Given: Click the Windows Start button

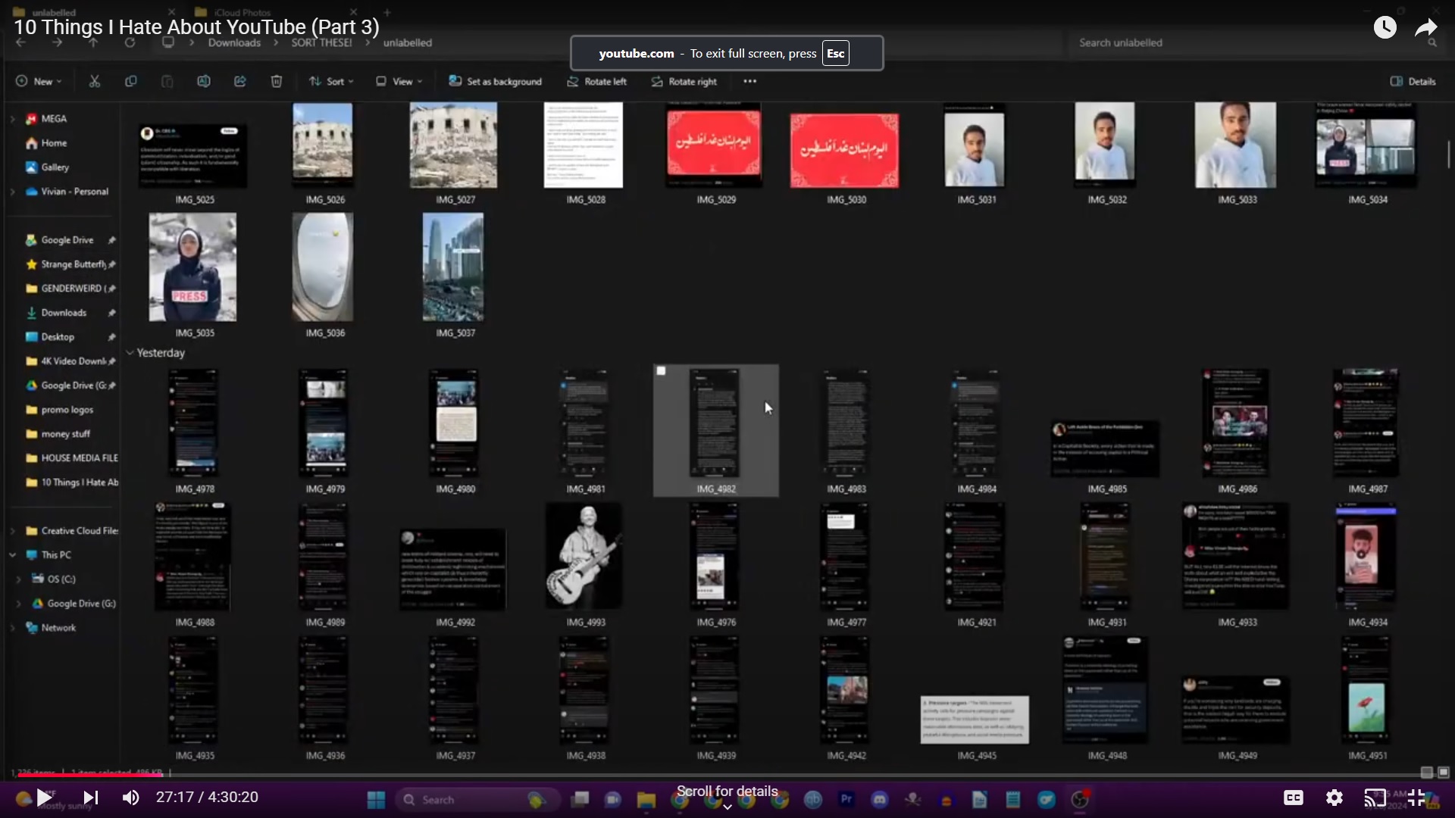Looking at the screenshot, I should click(x=376, y=799).
